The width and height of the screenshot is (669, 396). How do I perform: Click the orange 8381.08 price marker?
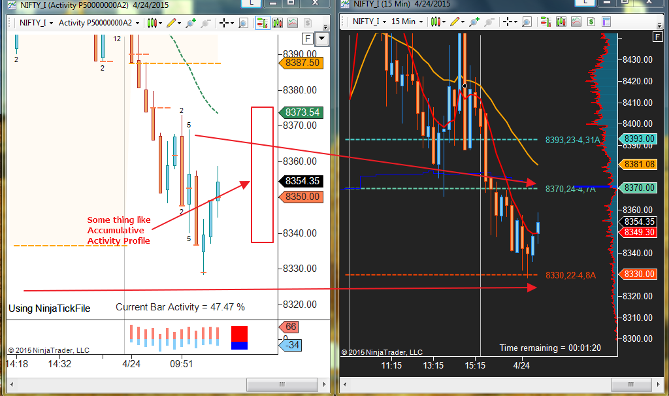click(x=638, y=164)
